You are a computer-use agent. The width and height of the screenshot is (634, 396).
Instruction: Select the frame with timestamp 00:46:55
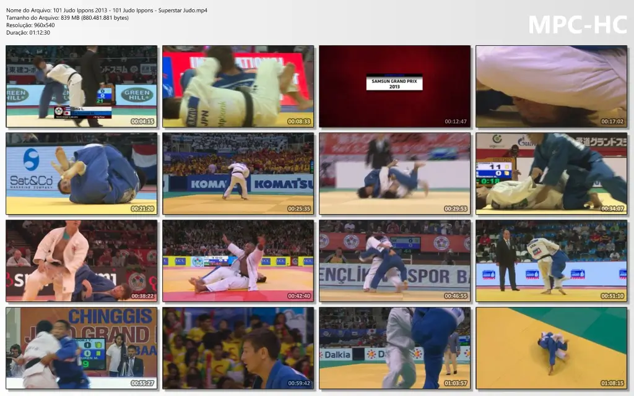pos(394,260)
